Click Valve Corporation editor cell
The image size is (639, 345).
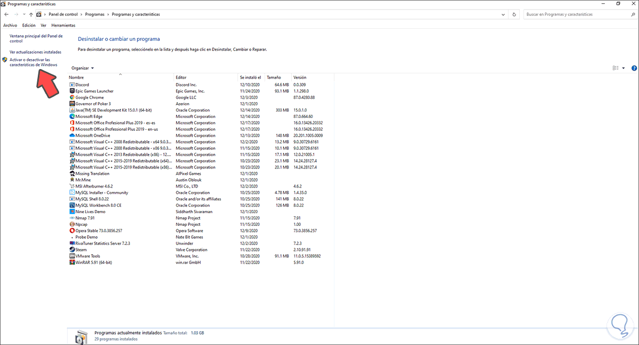coord(192,250)
